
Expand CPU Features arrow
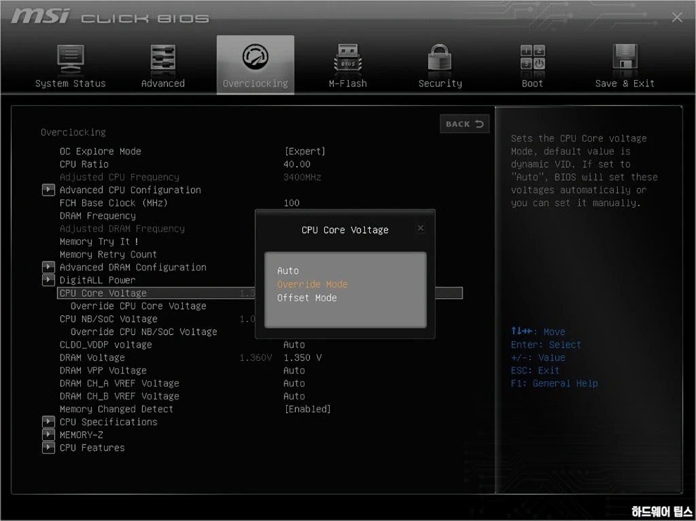[48, 448]
